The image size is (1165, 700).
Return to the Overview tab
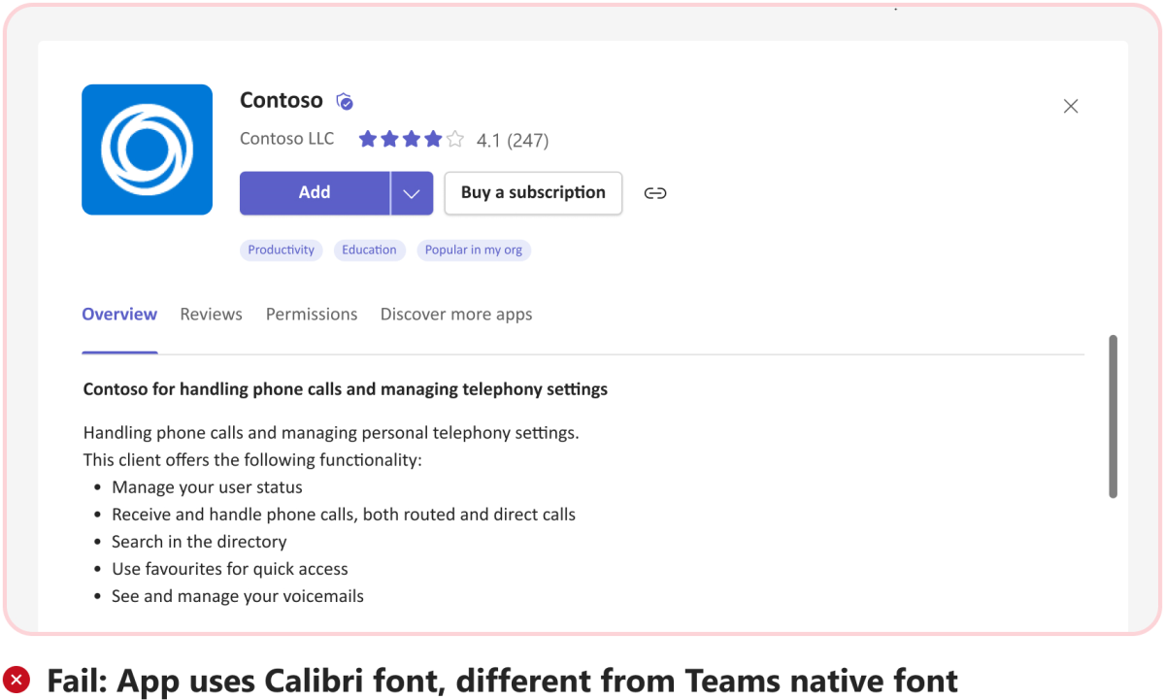coord(119,314)
